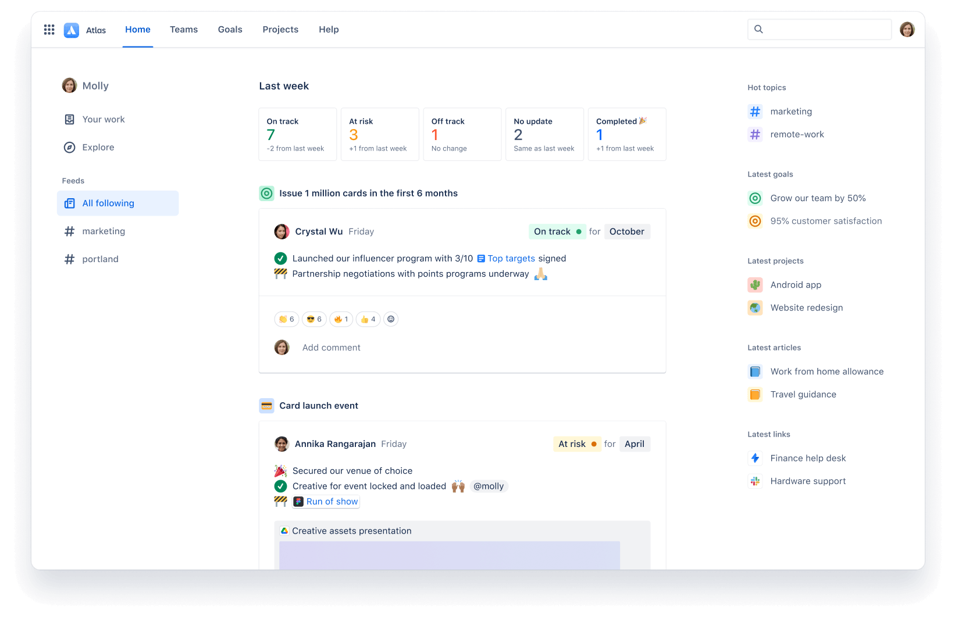Click the Finance help desk lightning icon

755,458
